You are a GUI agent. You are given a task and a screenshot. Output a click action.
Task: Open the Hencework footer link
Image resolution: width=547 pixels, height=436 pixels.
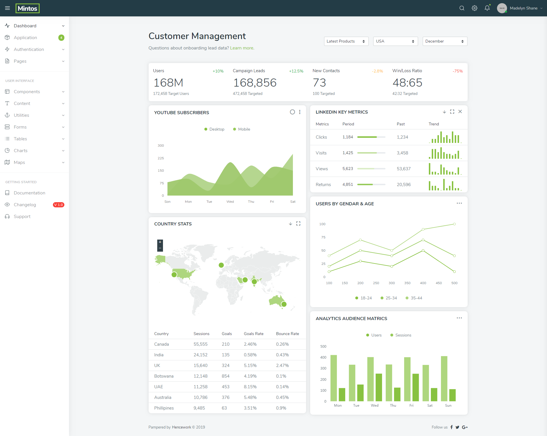(x=181, y=427)
